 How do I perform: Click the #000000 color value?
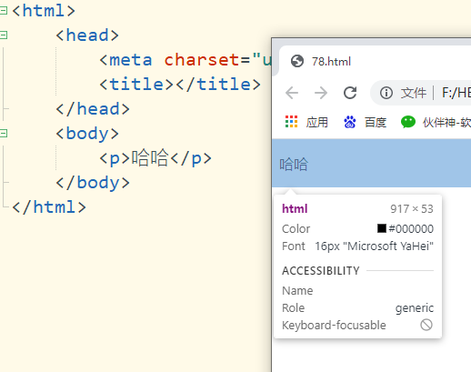click(x=411, y=228)
